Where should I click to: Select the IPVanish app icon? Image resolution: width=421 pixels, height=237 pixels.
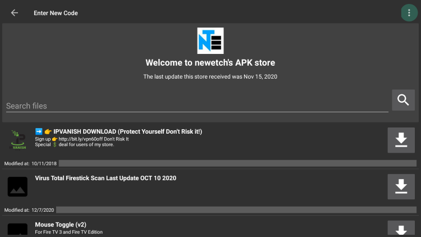(18, 140)
